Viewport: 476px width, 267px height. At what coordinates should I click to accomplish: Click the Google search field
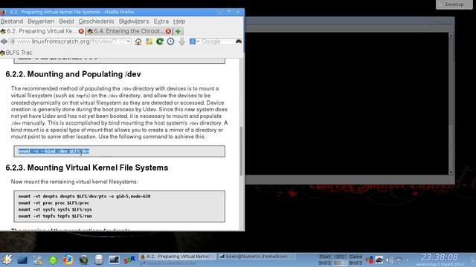[x=217, y=42]
